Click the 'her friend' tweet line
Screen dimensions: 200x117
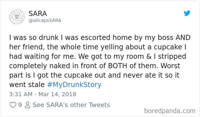[98, 47]
